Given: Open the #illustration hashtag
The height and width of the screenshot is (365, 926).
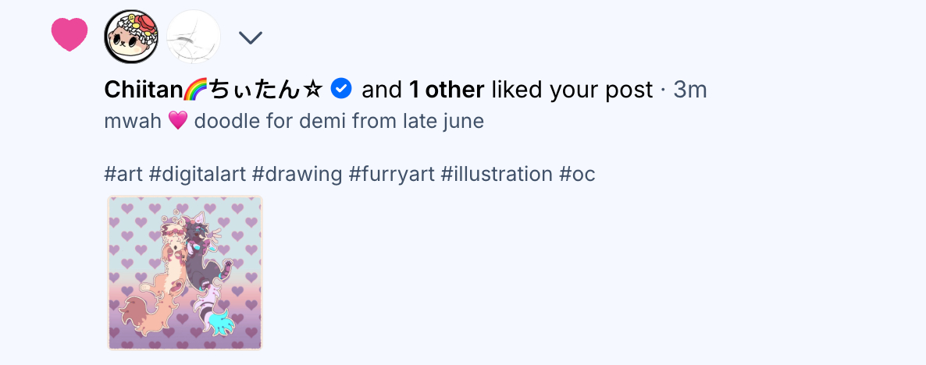Looking at the screenshot, I should pos(497,174).
